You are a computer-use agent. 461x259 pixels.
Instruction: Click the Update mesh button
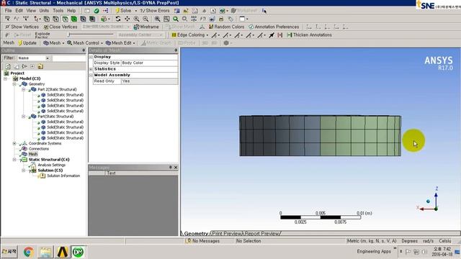pos(27,43)
